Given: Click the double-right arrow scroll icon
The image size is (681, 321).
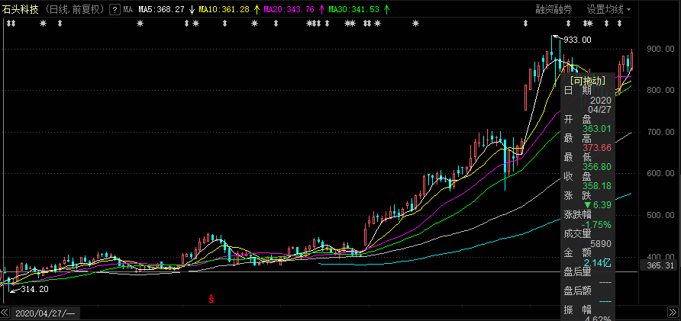Looking at the screenshot, I should tap(671, 313).
